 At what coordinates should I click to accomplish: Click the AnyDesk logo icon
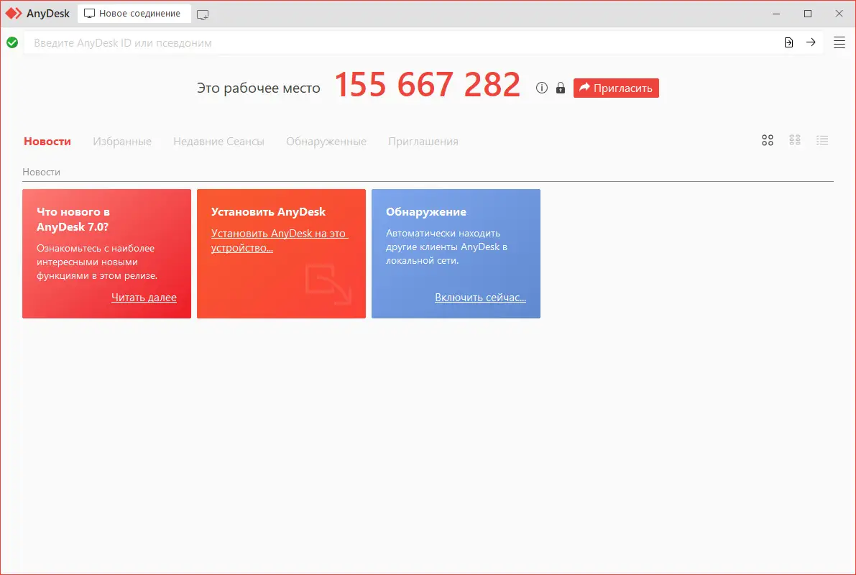pyautogui.click(x=13, y=13)
